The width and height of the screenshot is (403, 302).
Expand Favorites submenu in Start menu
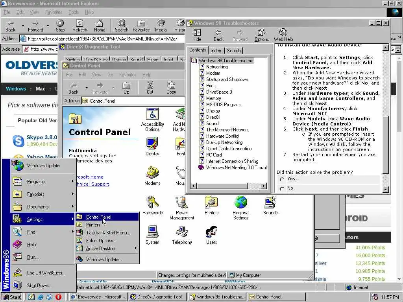(43, 194)
